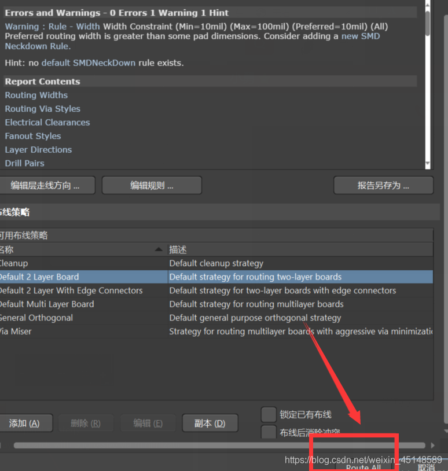Select the Via Miser strategy row
This screenshot has height=471, width=448.
click(16, 331)
